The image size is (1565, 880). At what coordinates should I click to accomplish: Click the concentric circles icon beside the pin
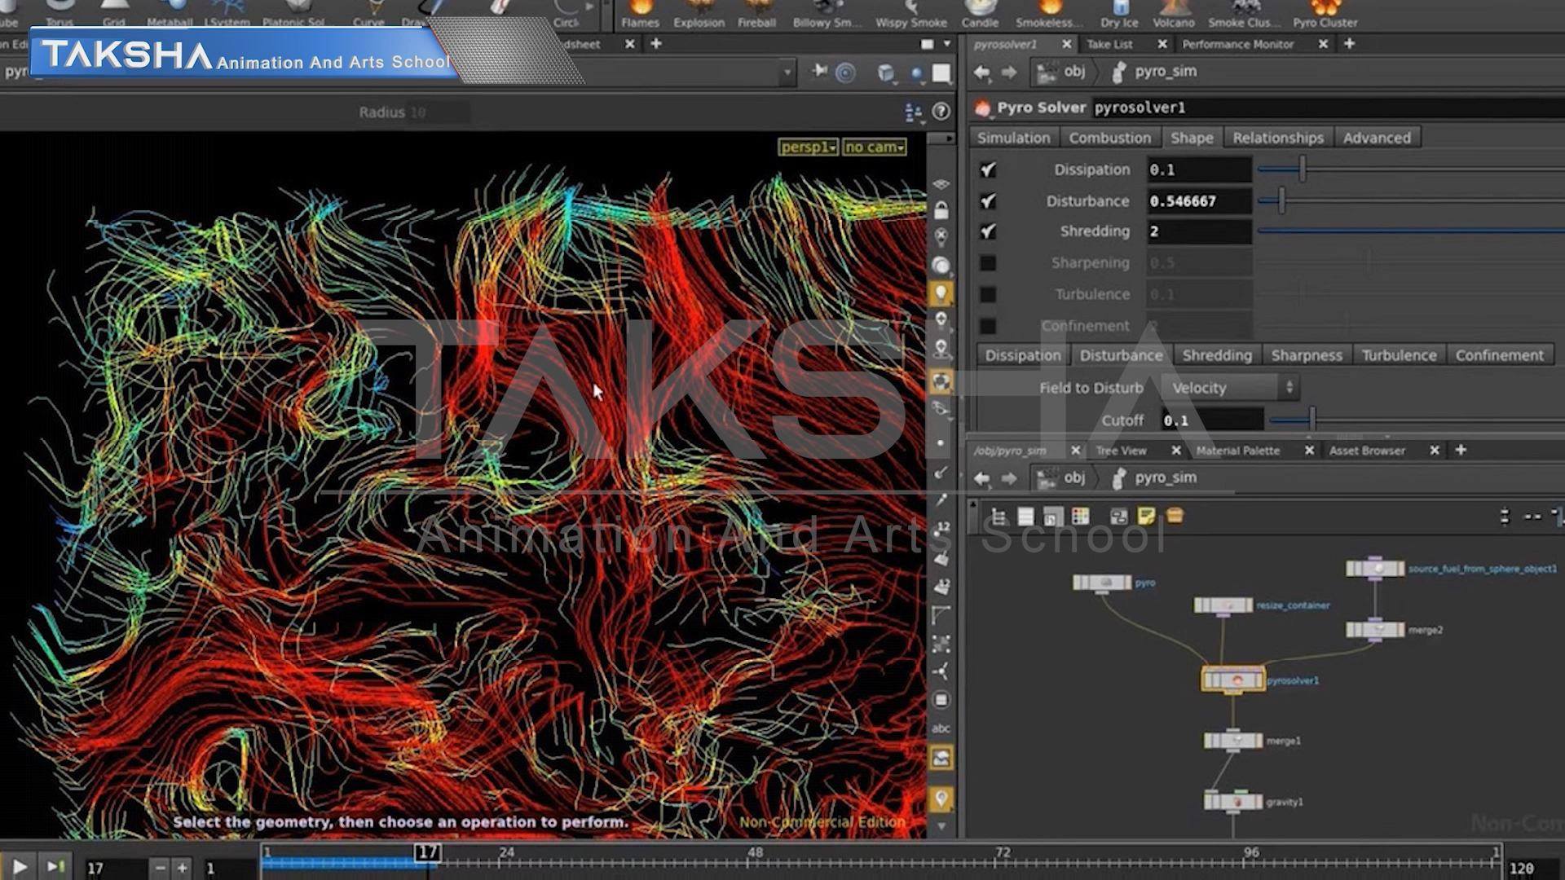pyautogui.click(x=846, y=73)
